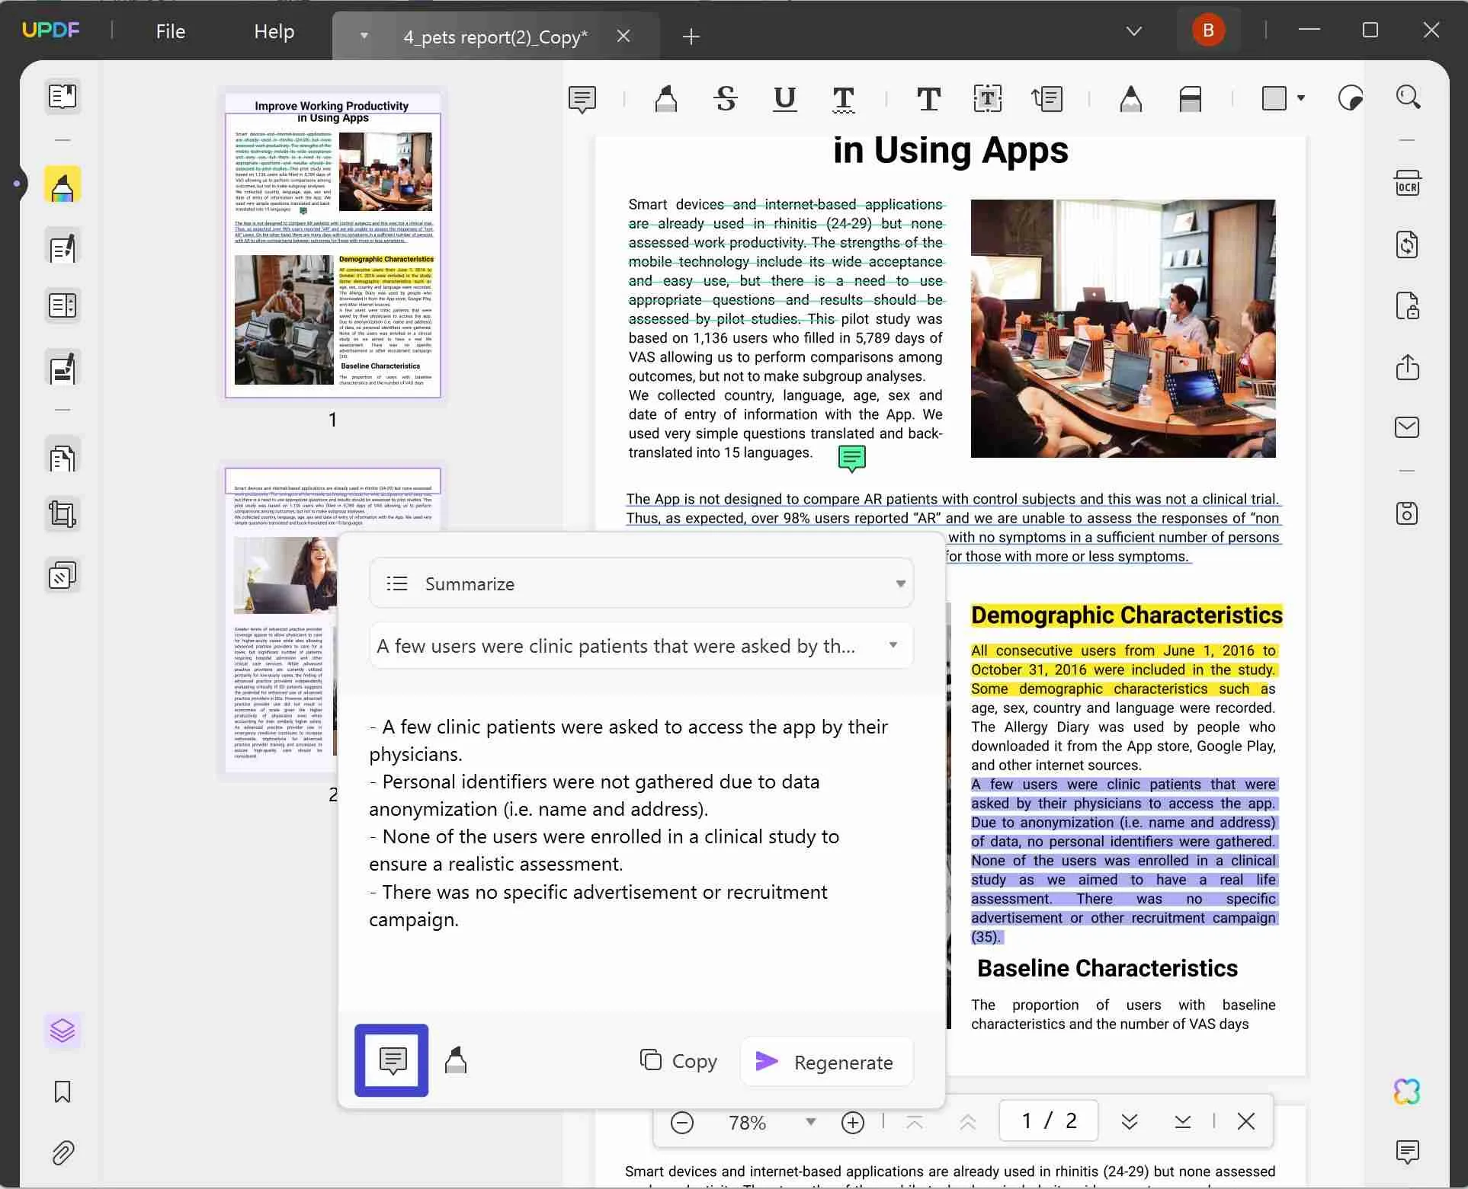Select the underline annotation tool

click(784, 99)
